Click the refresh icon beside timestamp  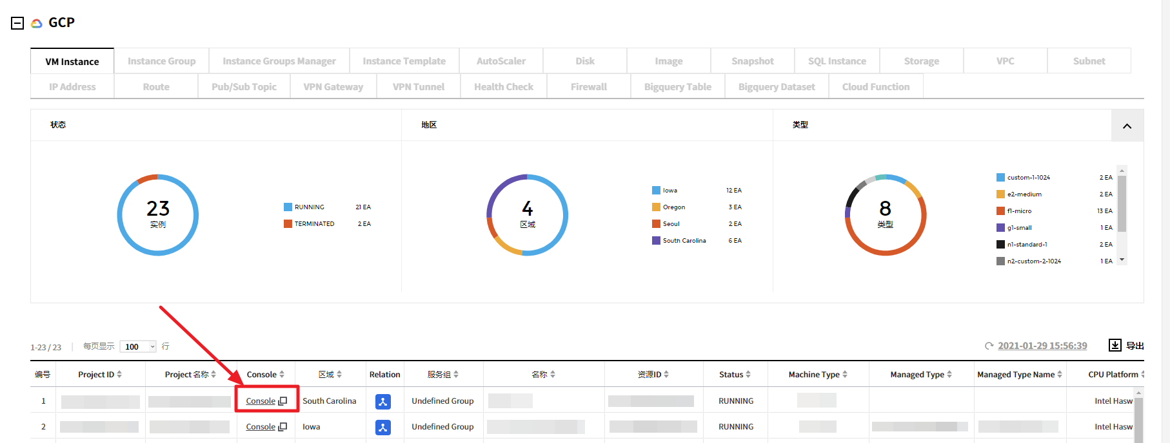pyautogui.click(x=989, y=346)
